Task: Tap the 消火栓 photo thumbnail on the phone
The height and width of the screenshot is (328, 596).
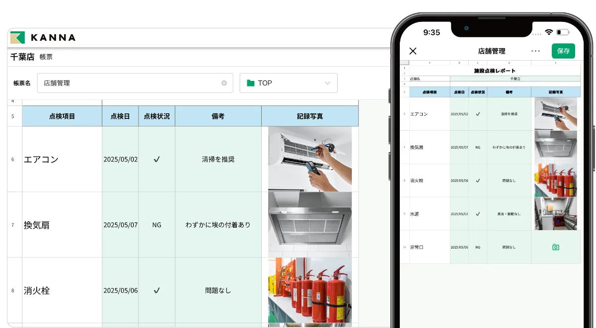Action: pos(556,180)
